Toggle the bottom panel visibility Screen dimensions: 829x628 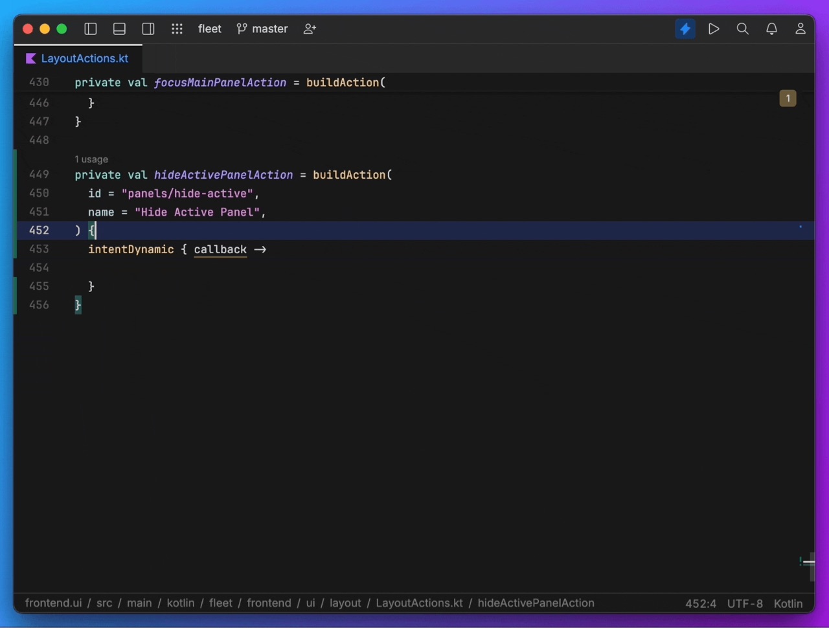pyautogui.click(x=119, y=28)
